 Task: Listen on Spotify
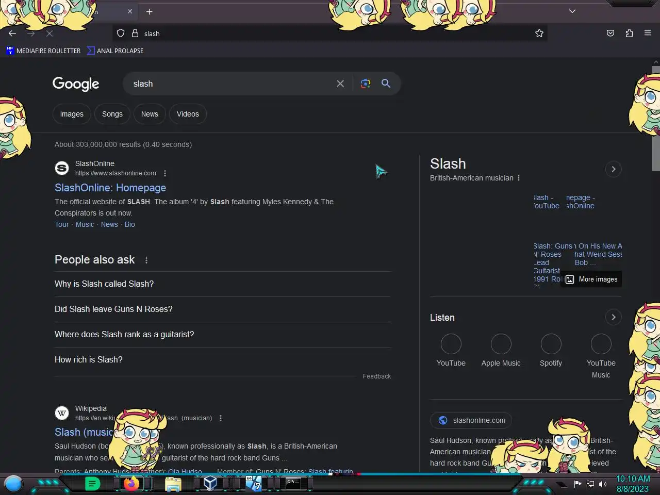point(551,351)
